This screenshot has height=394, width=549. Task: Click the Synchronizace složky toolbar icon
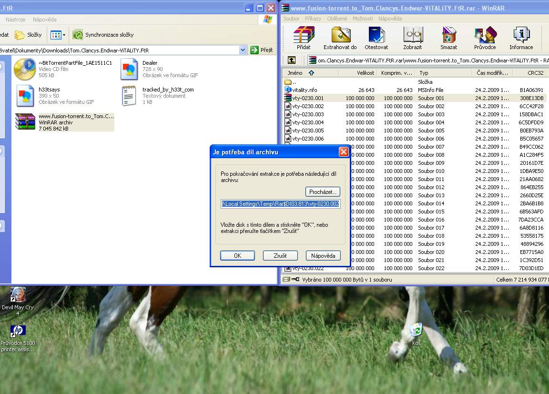pos(78,35)
